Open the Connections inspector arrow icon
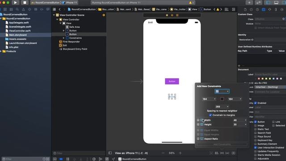The height and width of the screenshot is (161, 286). click(282, 9)
